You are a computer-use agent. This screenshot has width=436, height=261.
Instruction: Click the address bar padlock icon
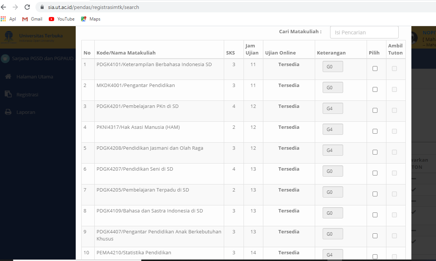coord(42,7)
